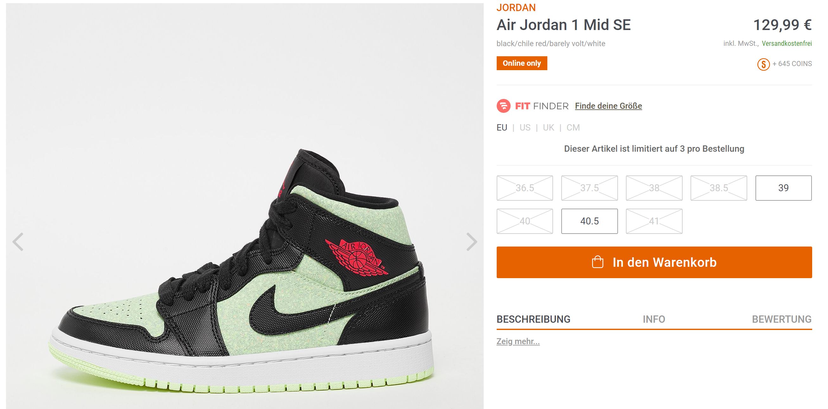Open the INFO tab

tap(654, 319)
